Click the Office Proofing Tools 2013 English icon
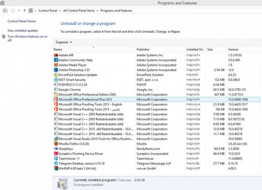Image resolution: width=262 pixels, height=190 pixels. (x=56, y=104)
